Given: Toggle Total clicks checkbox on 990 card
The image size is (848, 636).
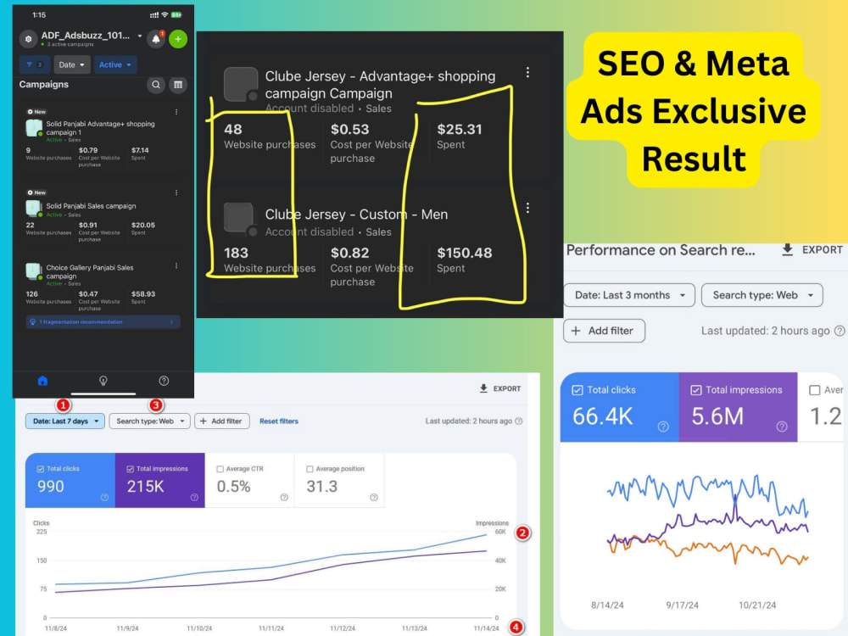Looking at the screenshot, I should coord(41,469).
